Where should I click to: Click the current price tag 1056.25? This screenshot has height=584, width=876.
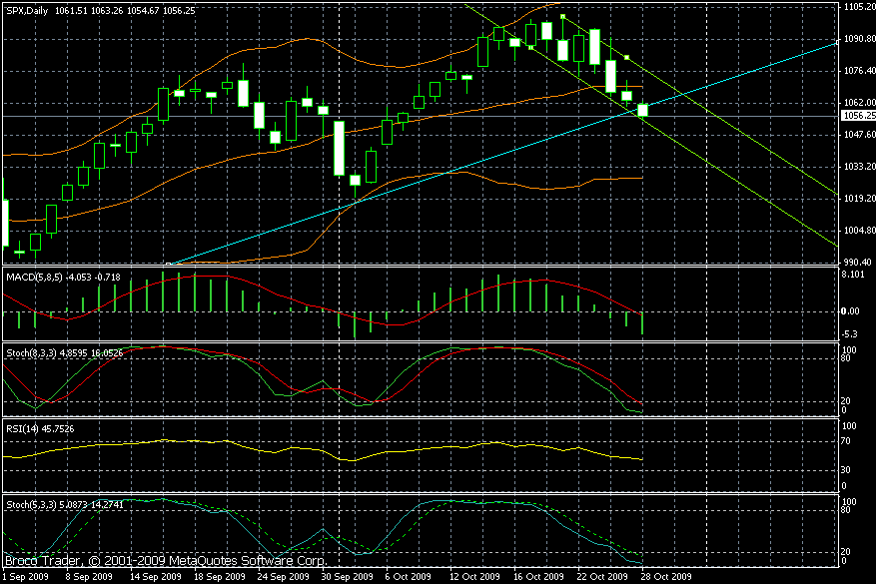[x=857, y=116]
